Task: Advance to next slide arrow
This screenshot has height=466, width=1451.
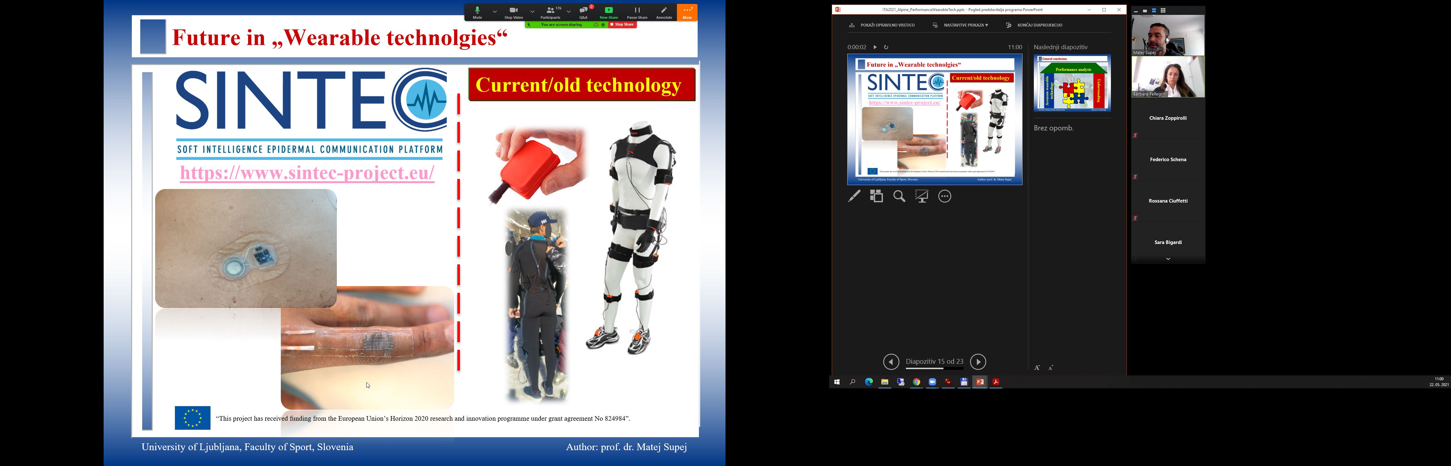Action: (x=978, y=361)
